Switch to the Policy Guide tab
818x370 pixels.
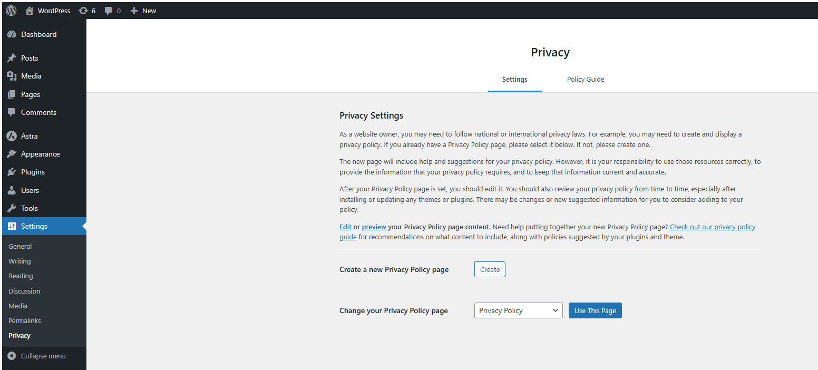(585, 79)
